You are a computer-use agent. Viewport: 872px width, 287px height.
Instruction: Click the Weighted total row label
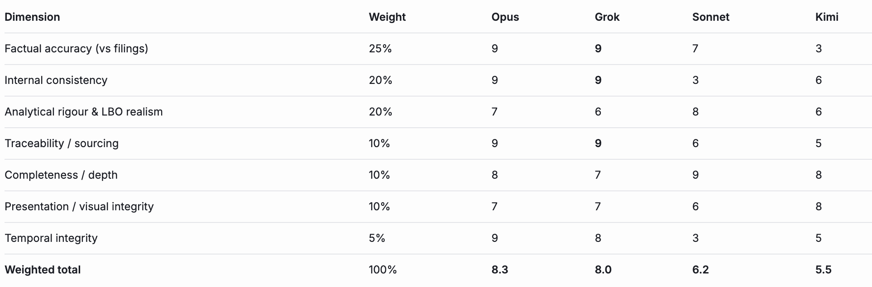click(x=43, y=270)
